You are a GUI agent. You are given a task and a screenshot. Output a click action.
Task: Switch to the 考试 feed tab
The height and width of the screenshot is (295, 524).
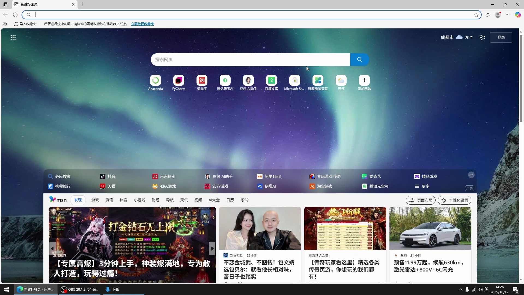tap(244, 200)
